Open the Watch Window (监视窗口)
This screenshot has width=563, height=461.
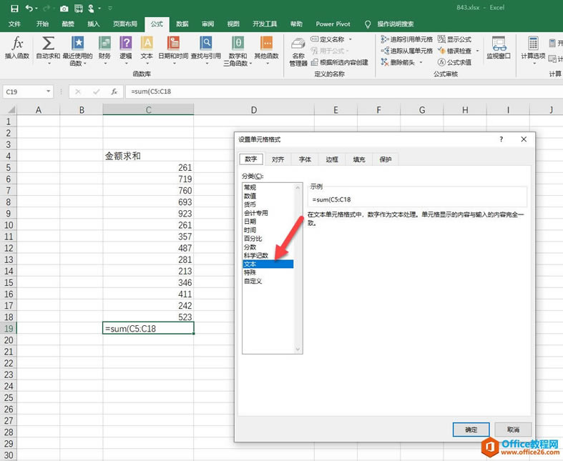[499, 48]
